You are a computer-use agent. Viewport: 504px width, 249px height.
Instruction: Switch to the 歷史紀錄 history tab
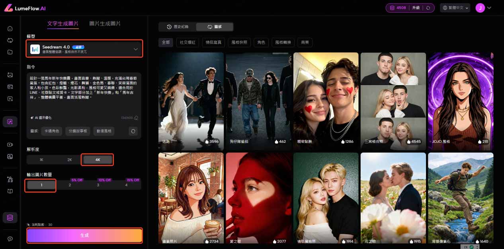pyautogui.click(x=178, y=27)
